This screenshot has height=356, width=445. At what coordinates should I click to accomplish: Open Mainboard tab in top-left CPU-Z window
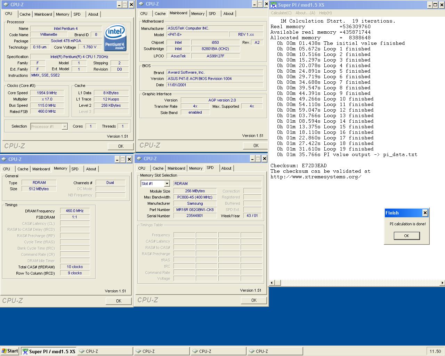click(43, 14)
